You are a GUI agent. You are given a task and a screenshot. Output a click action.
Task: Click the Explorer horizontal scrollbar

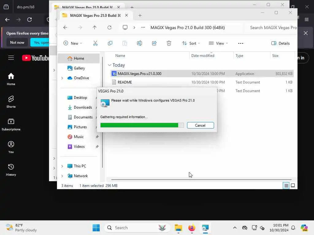point(201,180)
